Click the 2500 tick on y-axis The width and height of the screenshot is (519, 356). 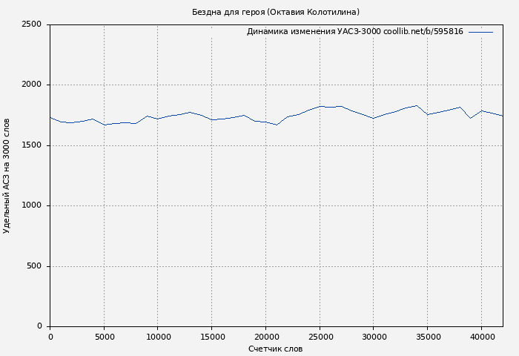tap(31, 24)
